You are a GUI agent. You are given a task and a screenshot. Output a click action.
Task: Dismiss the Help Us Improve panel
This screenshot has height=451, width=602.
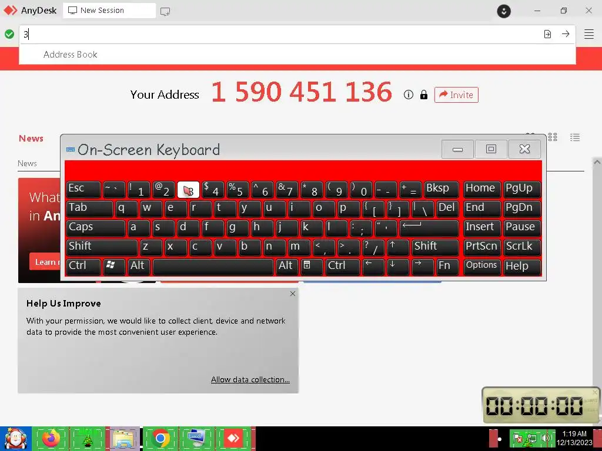click(x=293, y=294)
